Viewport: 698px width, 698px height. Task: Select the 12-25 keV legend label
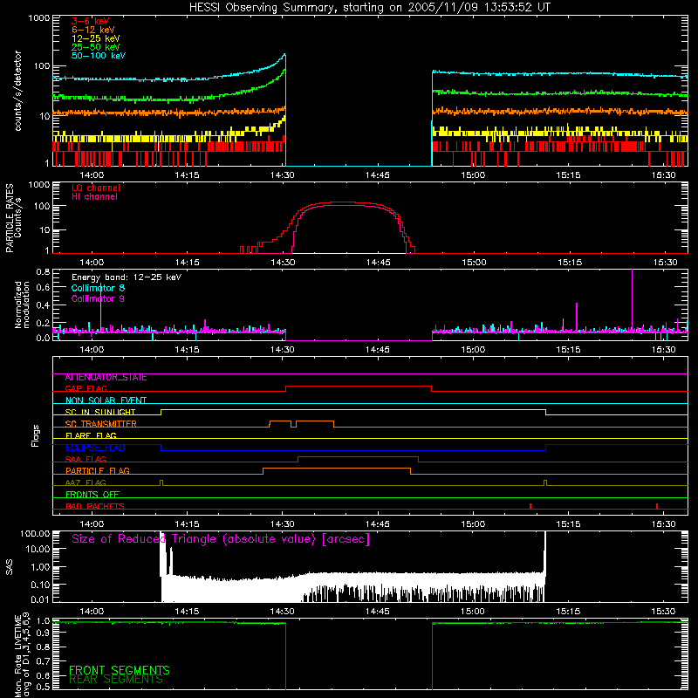click(96, 38)
